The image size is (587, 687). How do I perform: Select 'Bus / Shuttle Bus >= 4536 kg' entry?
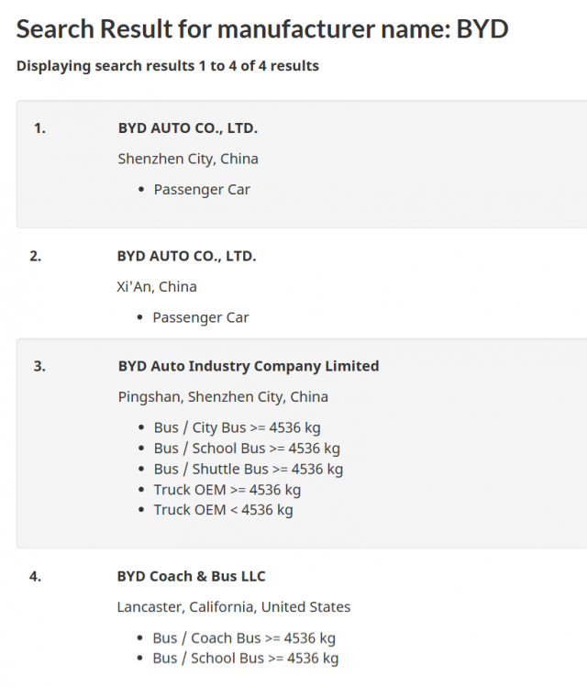[249, 469]
